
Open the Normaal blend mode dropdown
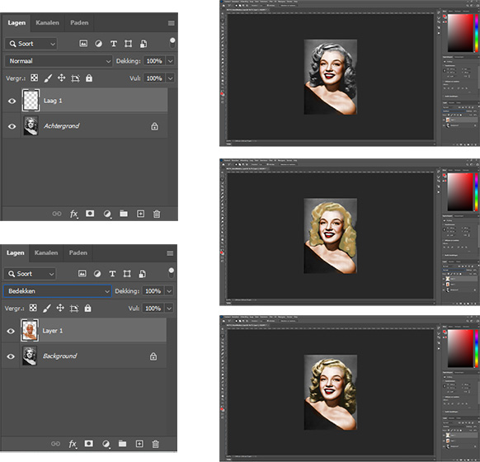(x=59, y=61)
